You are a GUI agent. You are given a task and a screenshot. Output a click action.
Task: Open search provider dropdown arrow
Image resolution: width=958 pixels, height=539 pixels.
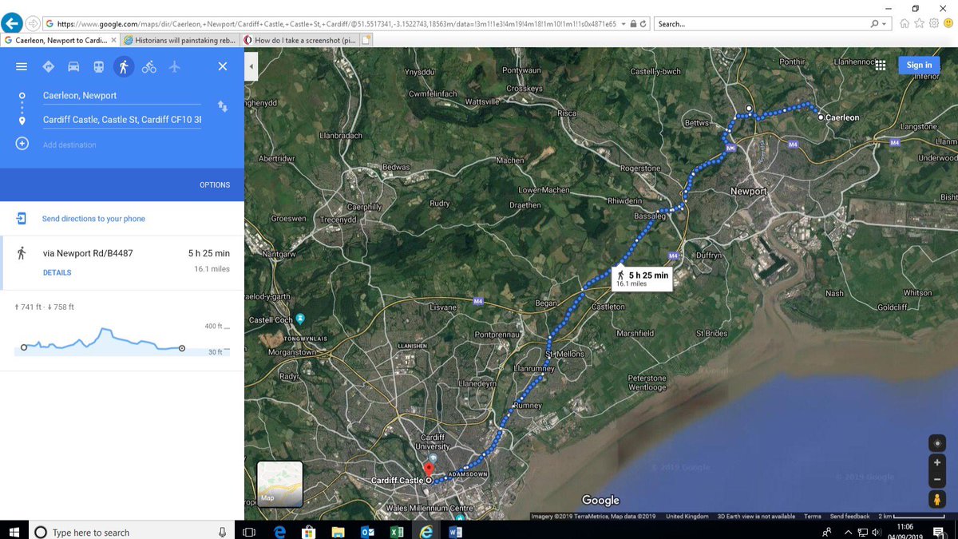click(885, 24)
